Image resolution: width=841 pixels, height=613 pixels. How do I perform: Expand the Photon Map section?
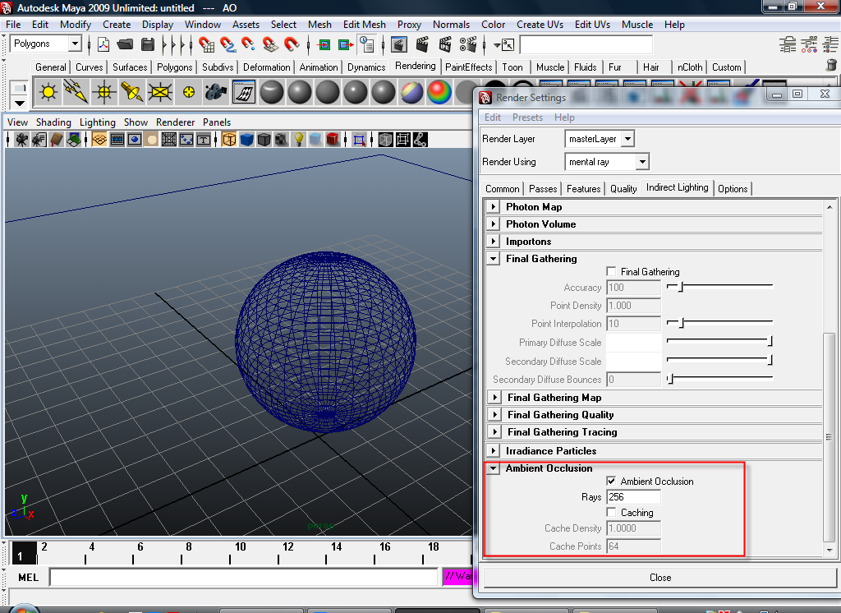[x=493, y=206]
